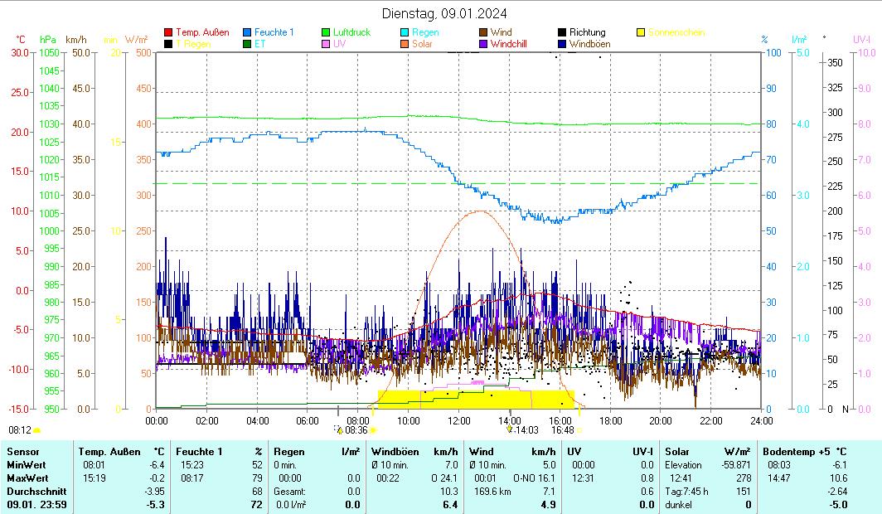Click the green Luftdruck legend swatch
The height and width of the screenshot is (514, 882).
pyautogui.click(x=326, y=32)
